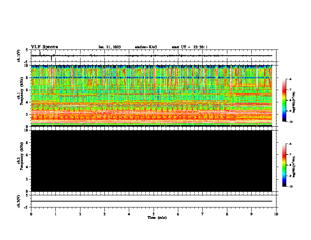
Task: Click the '8' kHz tick on ch.2 frequency axis
Action: tap(27, 143)
